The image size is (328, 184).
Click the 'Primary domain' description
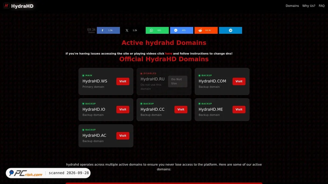point(93,87)
